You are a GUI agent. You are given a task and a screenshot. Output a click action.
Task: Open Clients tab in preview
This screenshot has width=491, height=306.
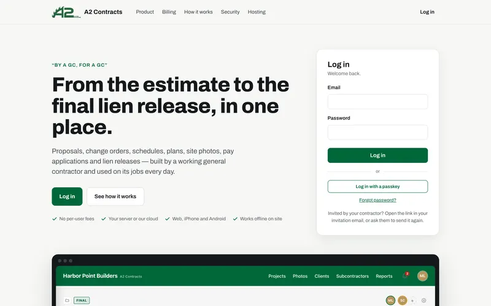[x=322, y=276]
